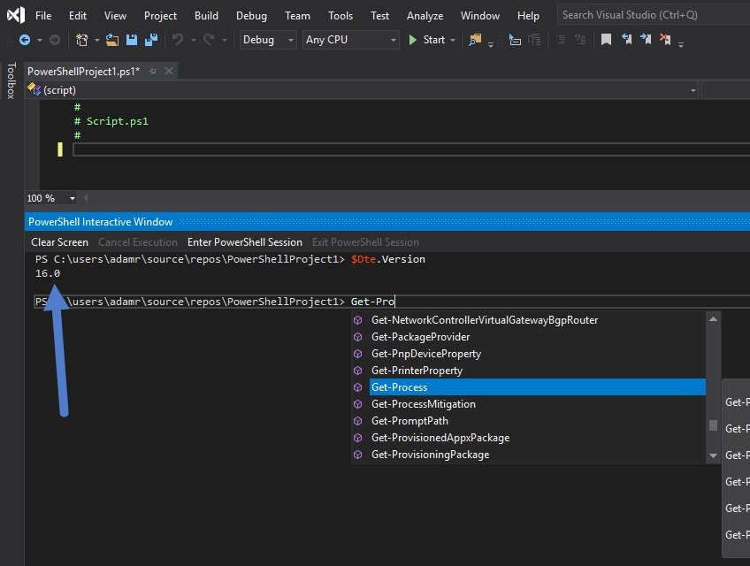The image size is (750, 566).
Task: Click the New Project toolbar icon
Action: tap(82, 40)
